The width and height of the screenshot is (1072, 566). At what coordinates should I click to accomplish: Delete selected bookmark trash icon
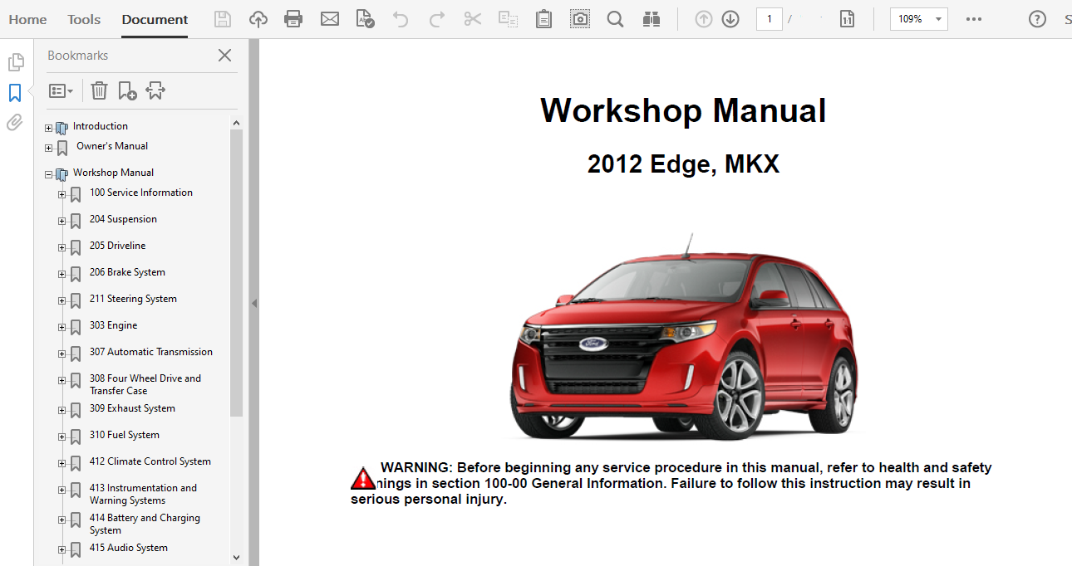tap(99, 90)
